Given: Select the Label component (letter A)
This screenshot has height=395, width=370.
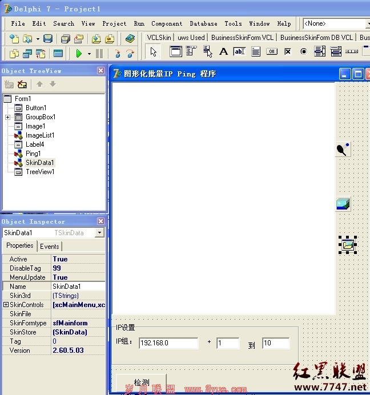Looking at the screenshot, I should pyautogui.click(x=223, y=51).
